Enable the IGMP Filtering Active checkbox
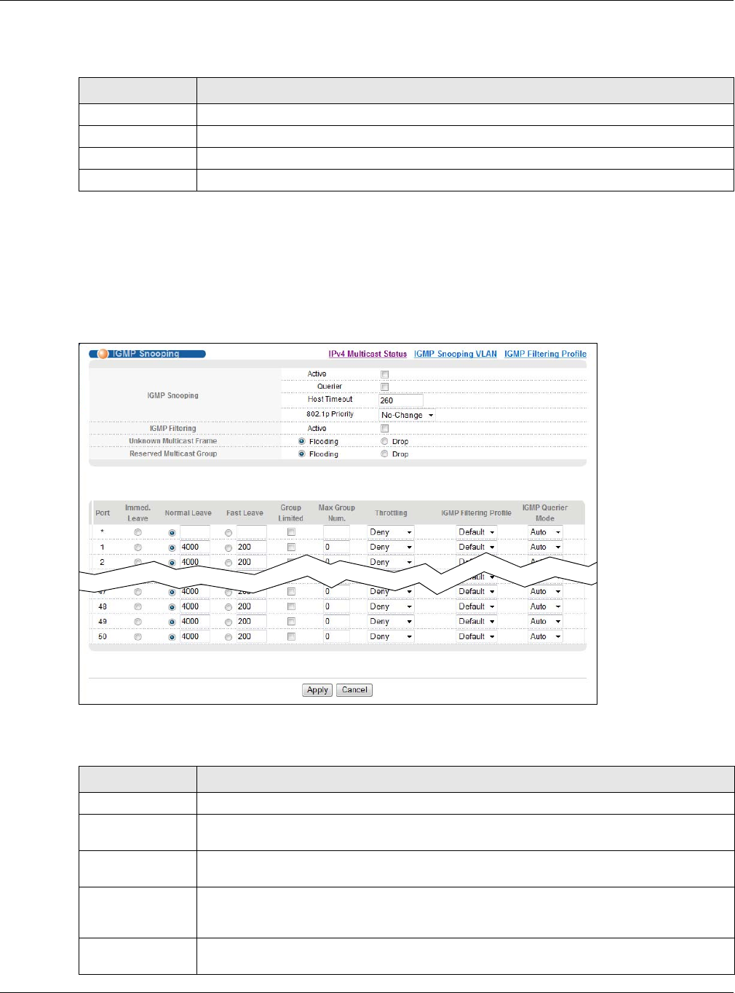This screenshot has height=993, width=735. pos(385,429)
